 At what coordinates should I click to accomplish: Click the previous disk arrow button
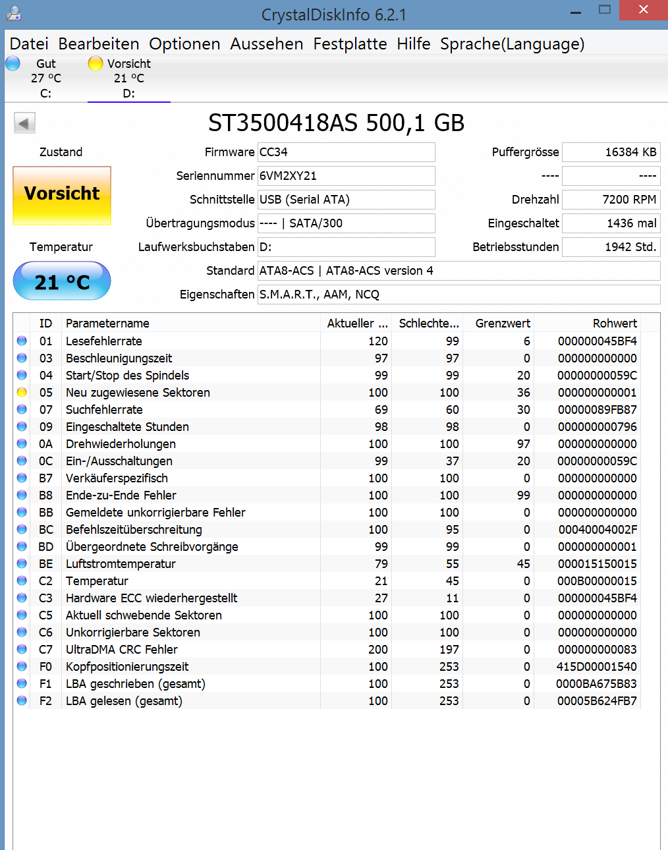pos(25,123)
